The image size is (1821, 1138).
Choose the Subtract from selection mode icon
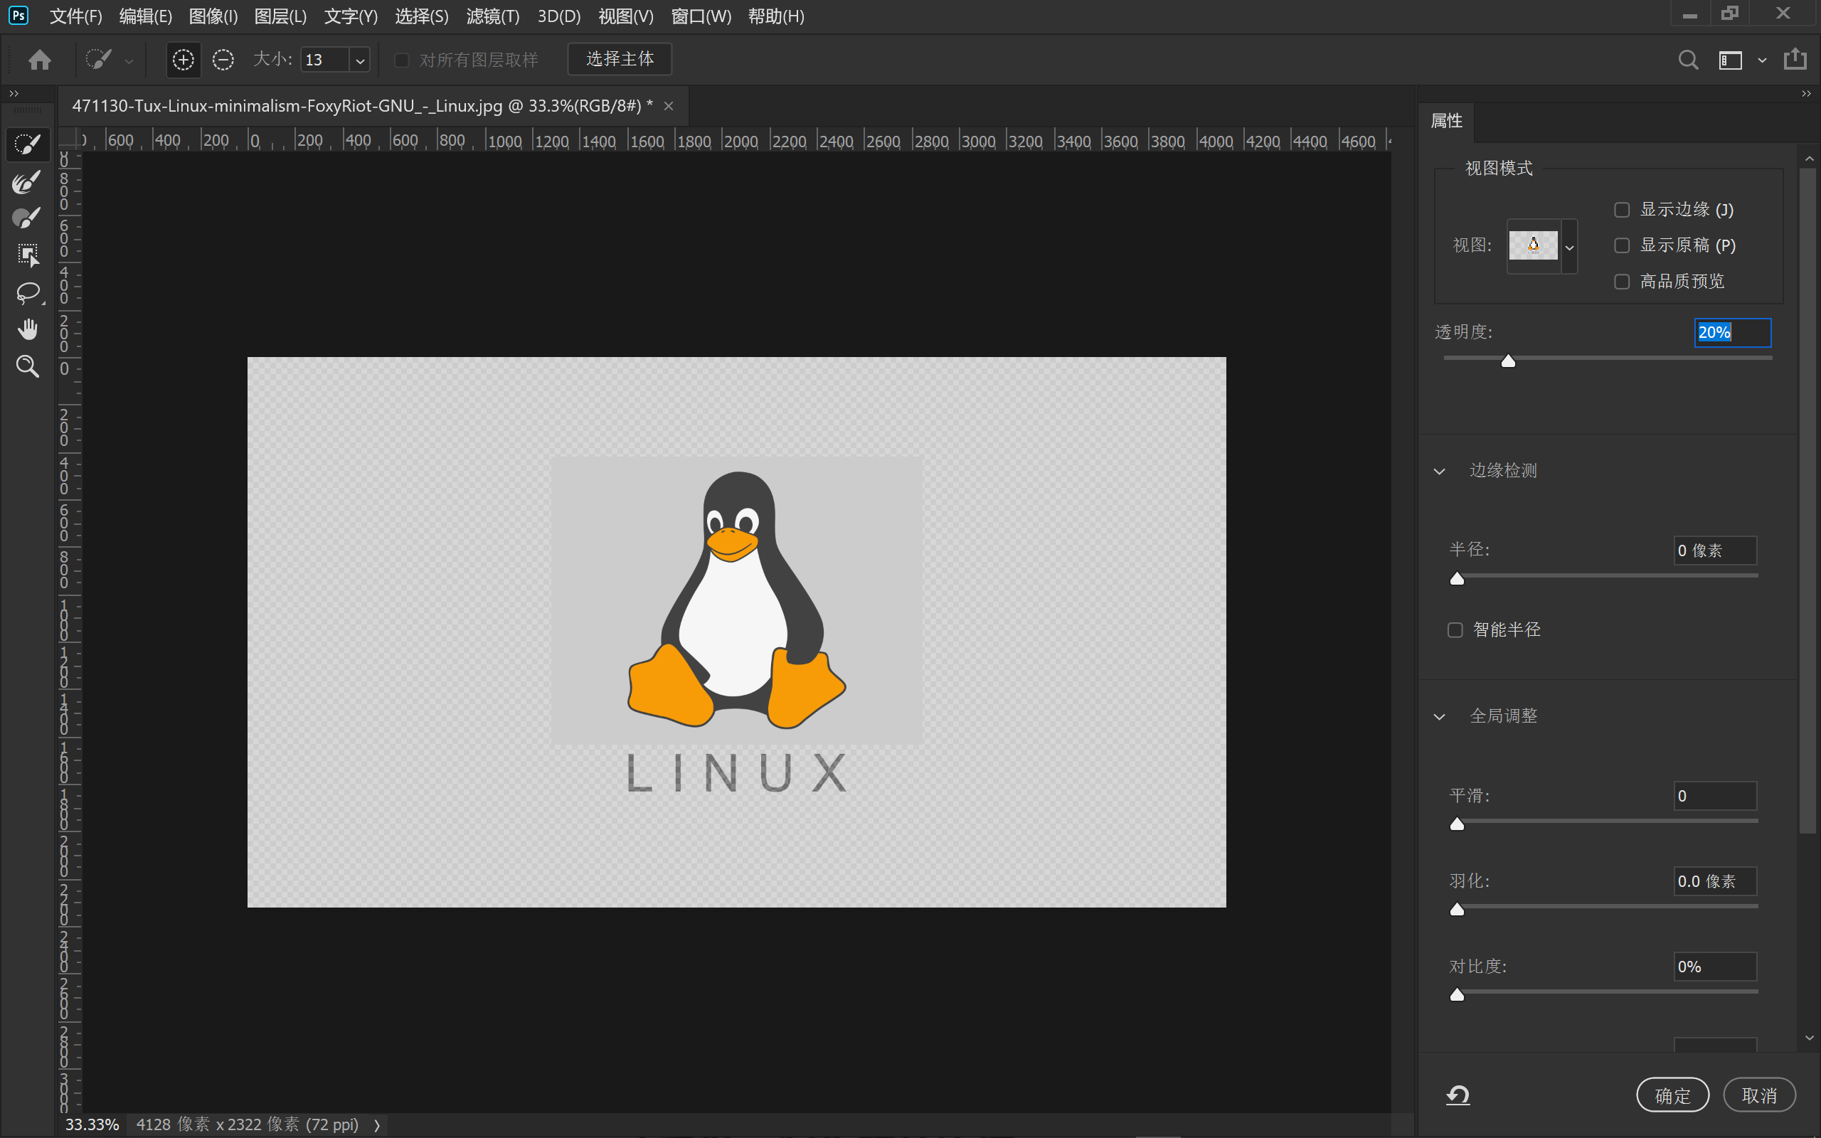[223, 60]
